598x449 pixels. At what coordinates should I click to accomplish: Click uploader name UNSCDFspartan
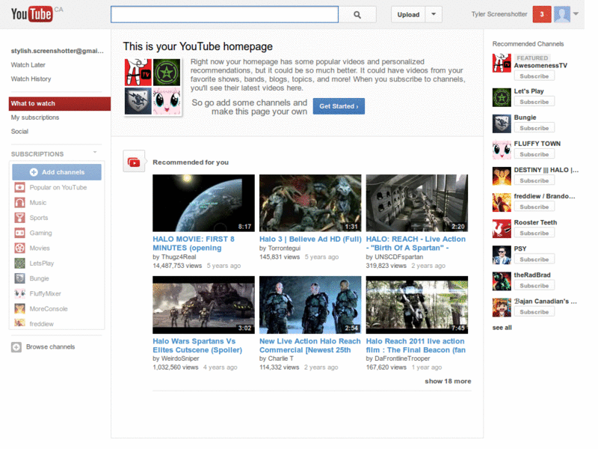pyautogui.click(x=399, y=257)
